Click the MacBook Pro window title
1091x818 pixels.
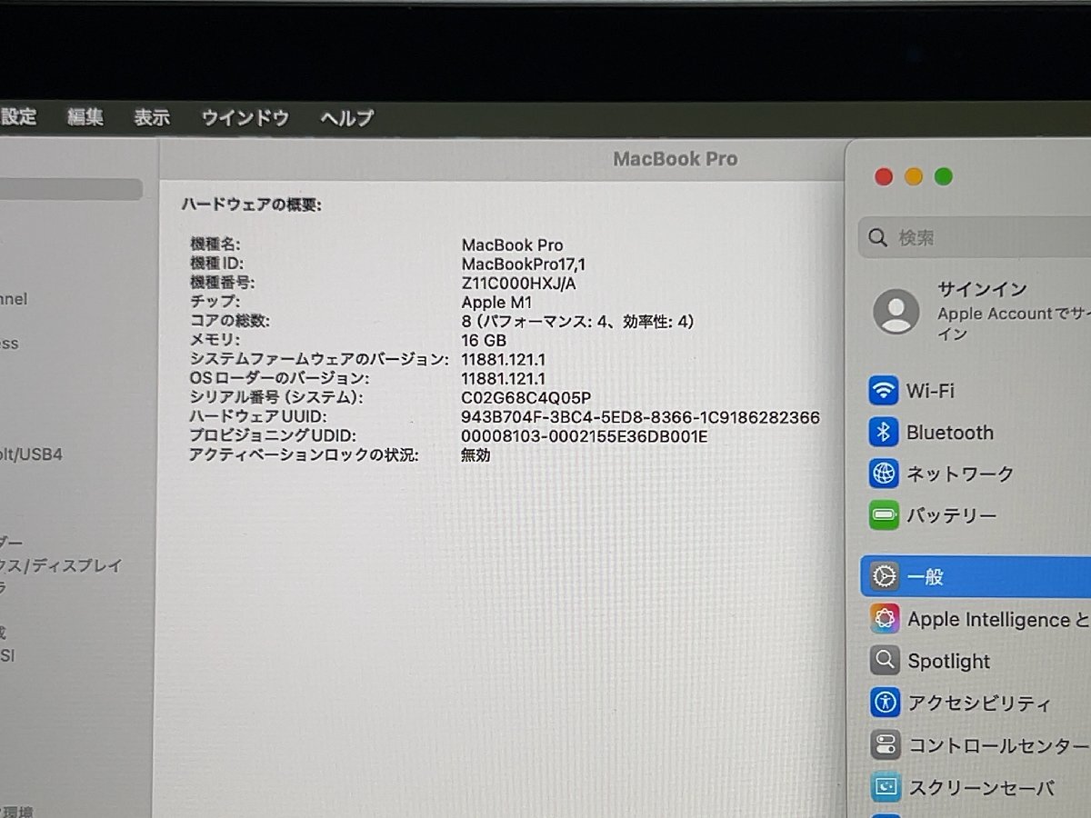point(676,159)
